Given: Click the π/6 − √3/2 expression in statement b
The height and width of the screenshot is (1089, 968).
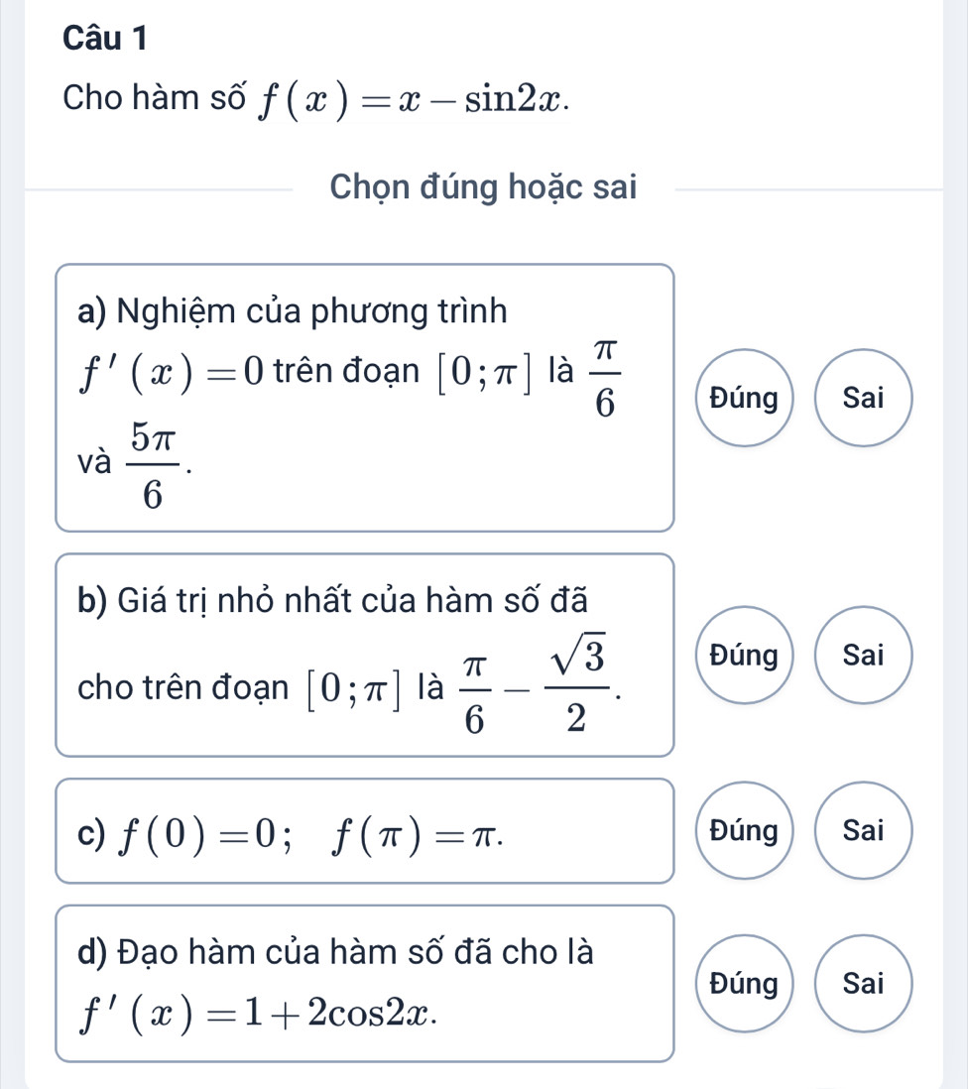Looking at the screenshot, I should tap(538, 682).
